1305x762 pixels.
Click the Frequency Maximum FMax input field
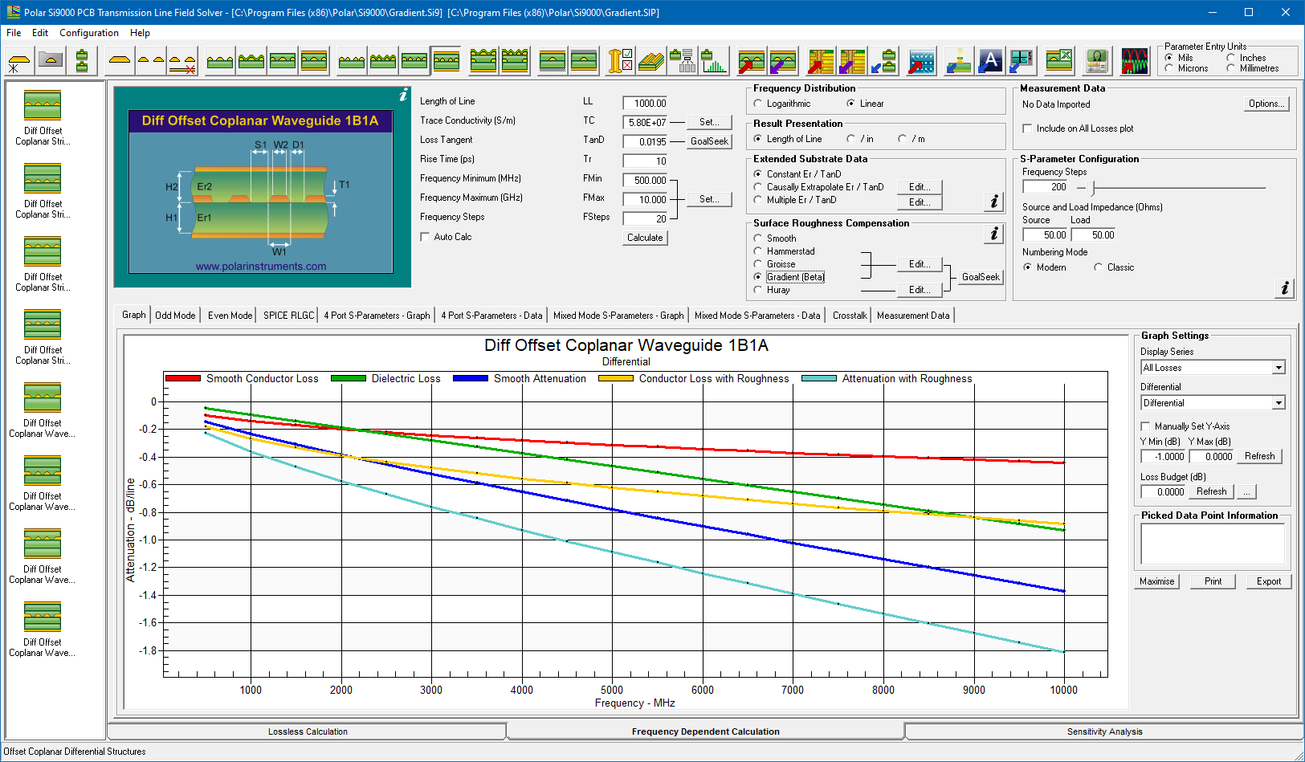(646, 200)
